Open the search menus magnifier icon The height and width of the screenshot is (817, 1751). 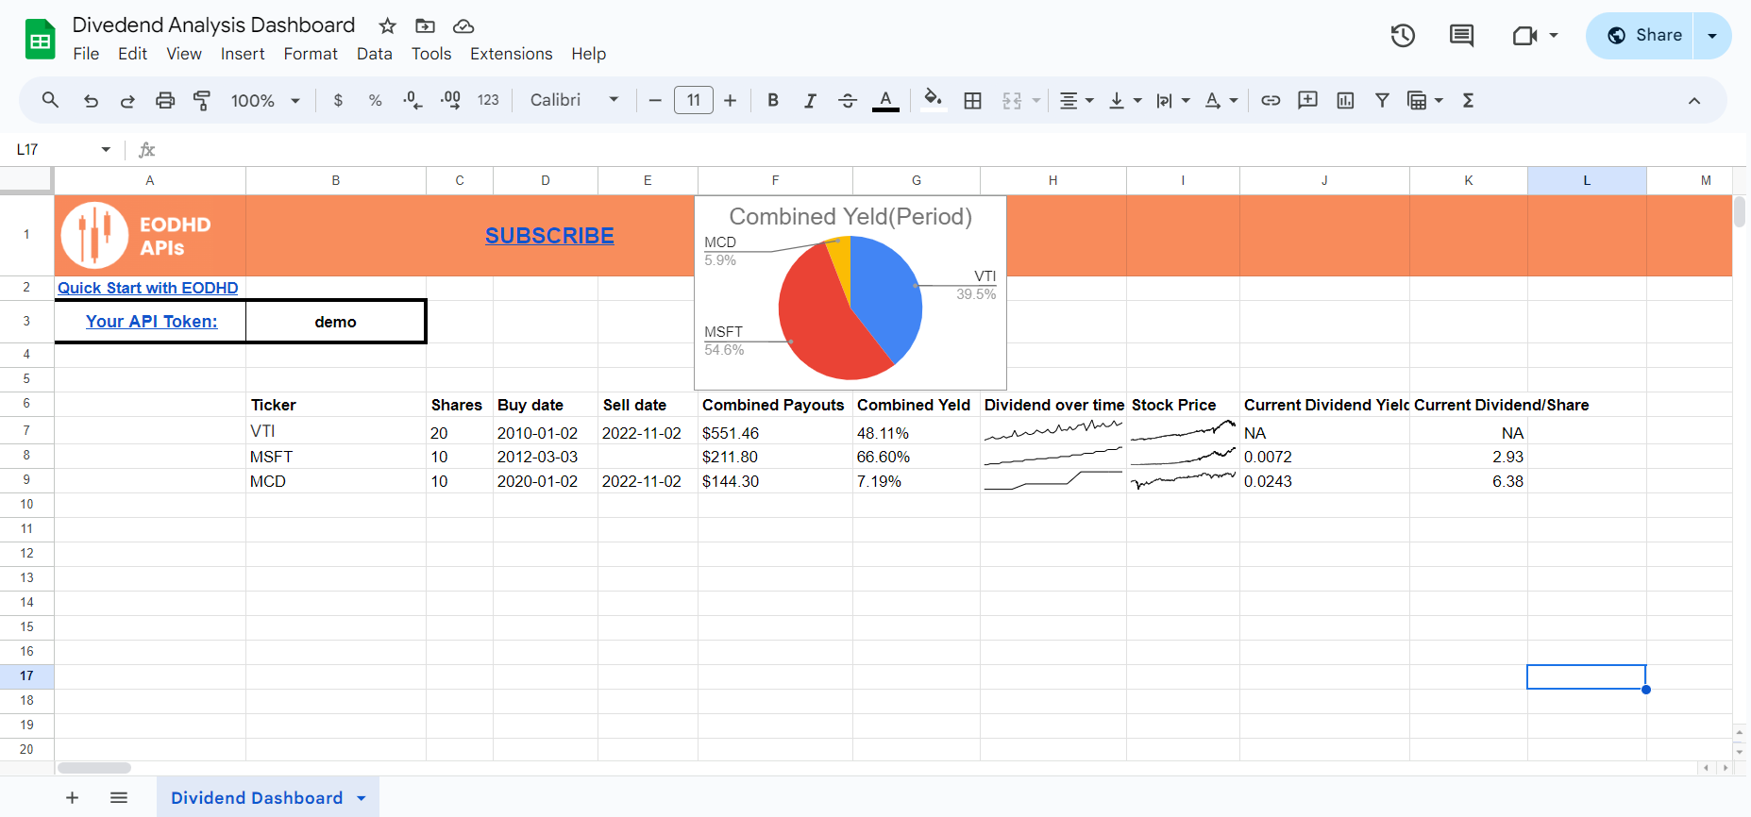coord(50,100)
